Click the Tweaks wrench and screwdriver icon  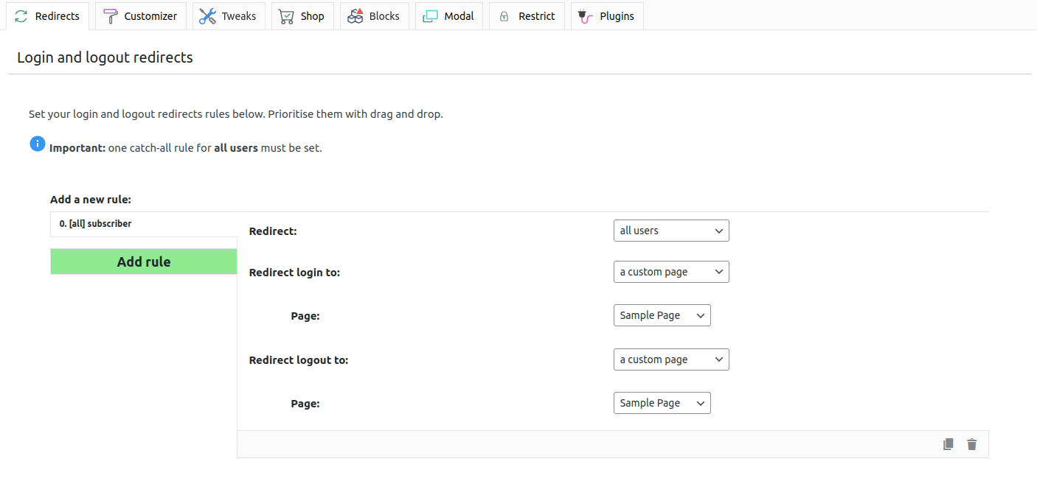[x=208, y=16]
